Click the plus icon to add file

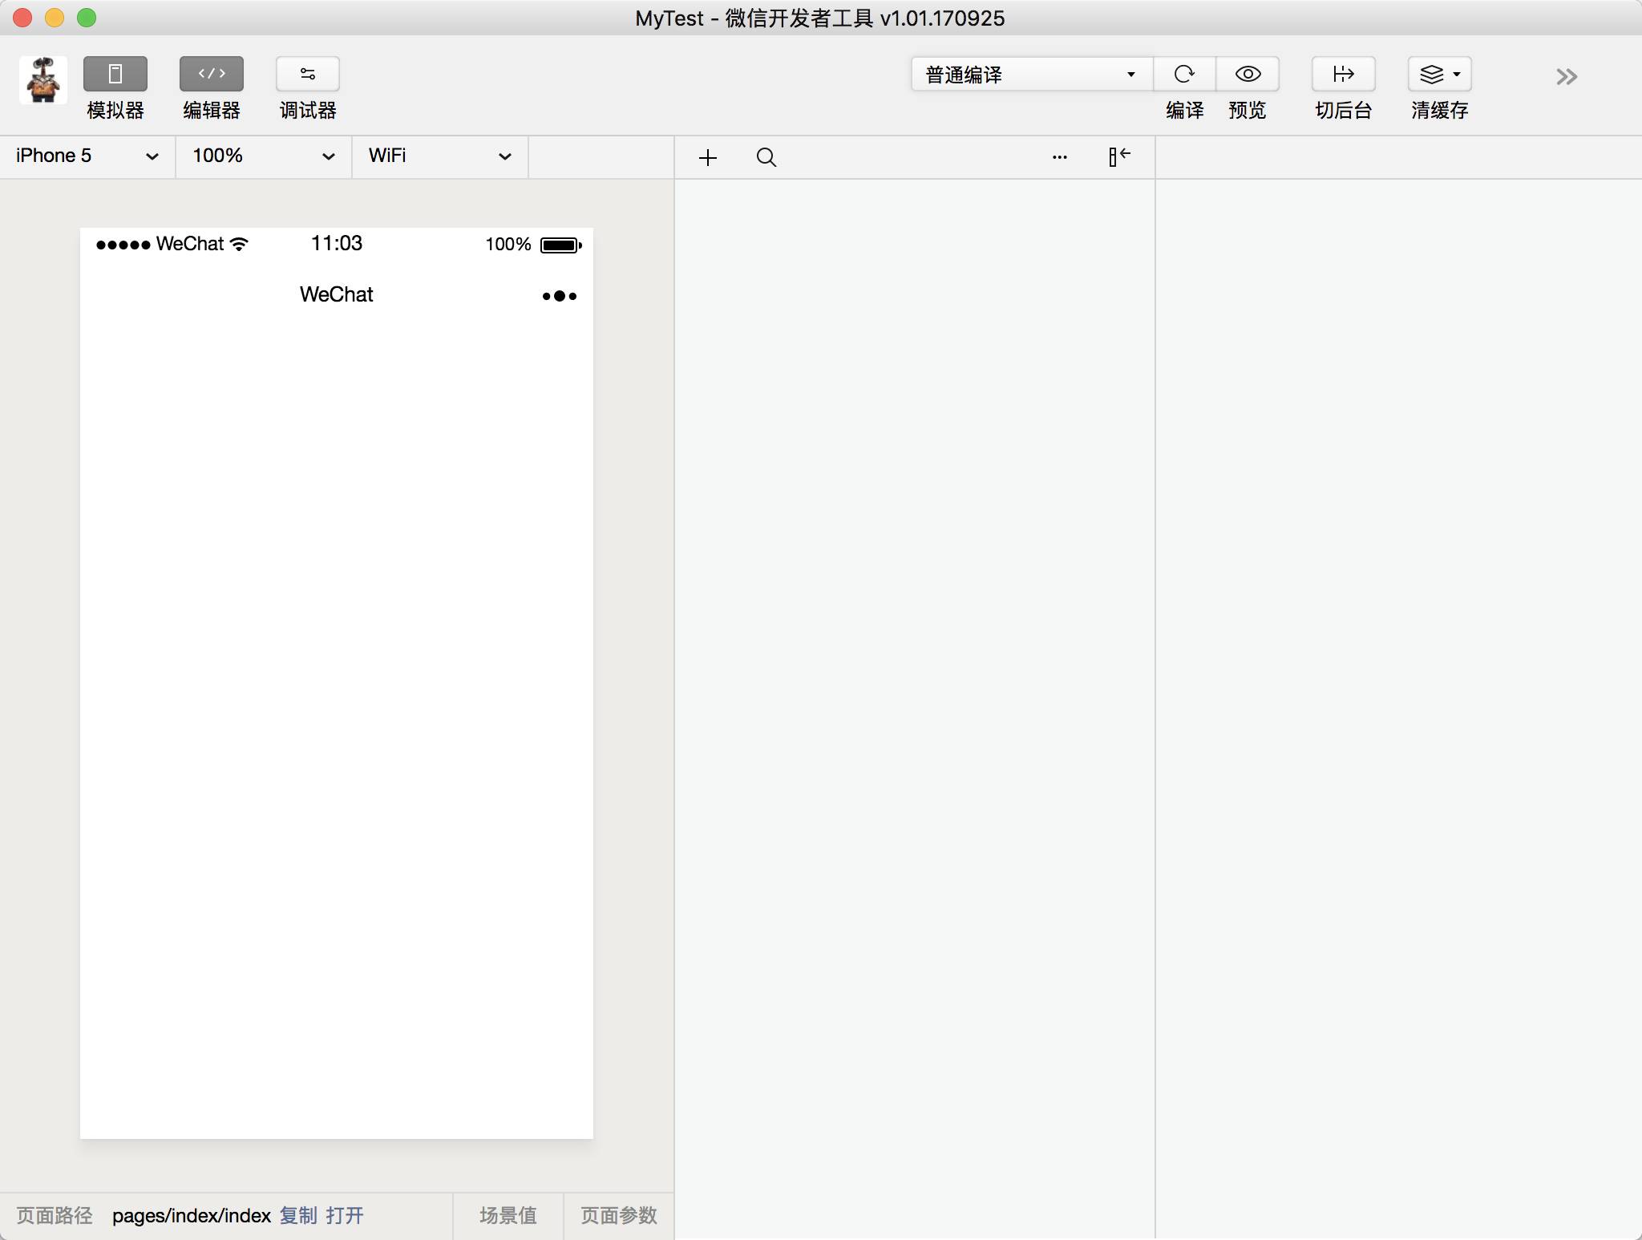pyautogui.click(x=707, y=158)
